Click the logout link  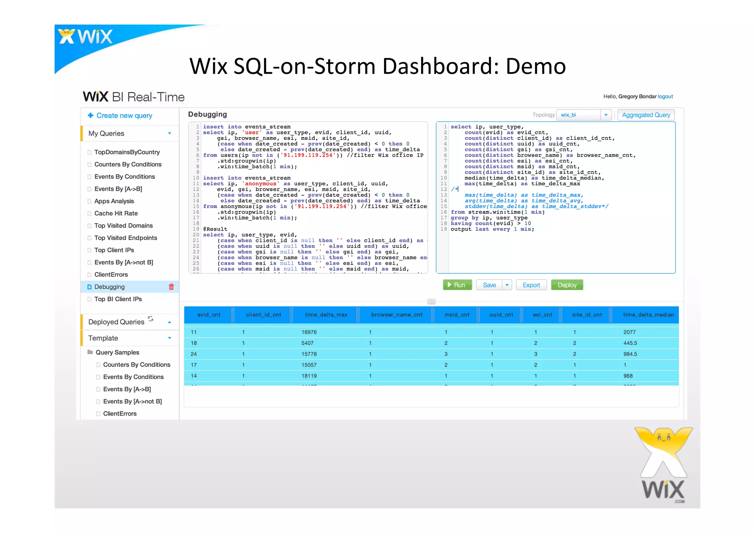point(665,97)
